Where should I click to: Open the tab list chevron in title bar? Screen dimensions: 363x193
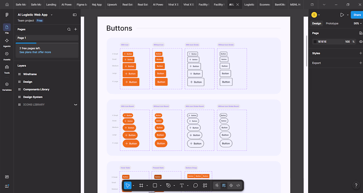point(324,4)
